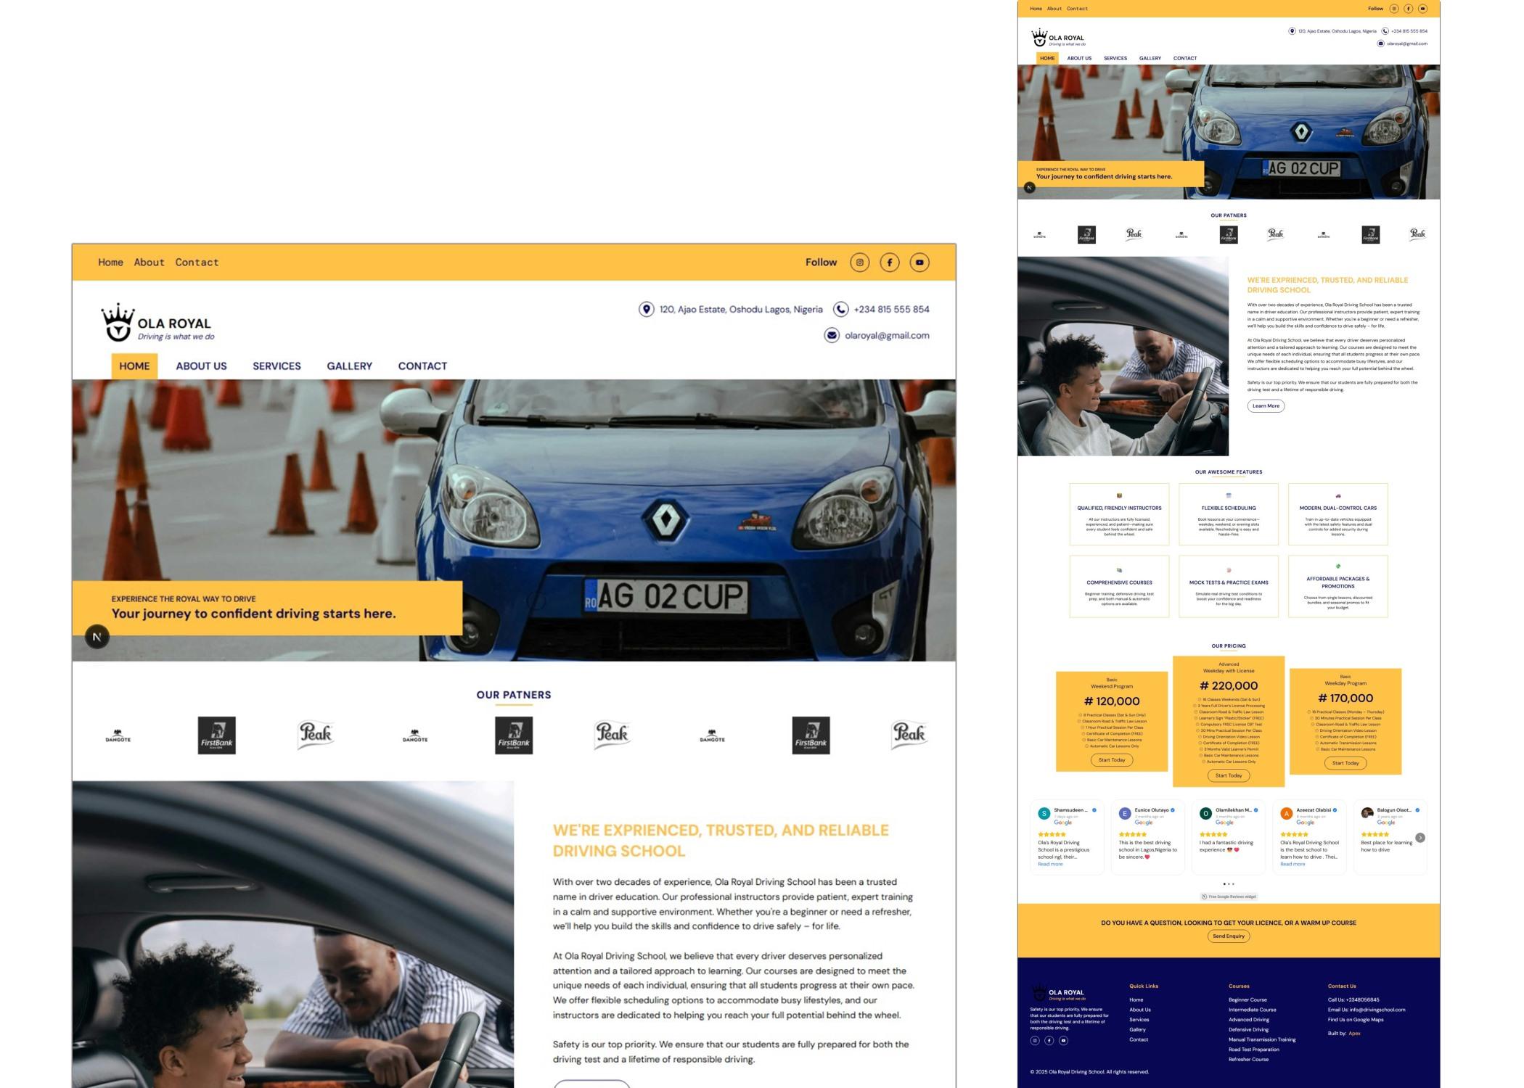Click phone icon beside +234 815 555 854, large preview
Image resolution: width=1524 pixels, height=1088 pixels.
[840, 310]
